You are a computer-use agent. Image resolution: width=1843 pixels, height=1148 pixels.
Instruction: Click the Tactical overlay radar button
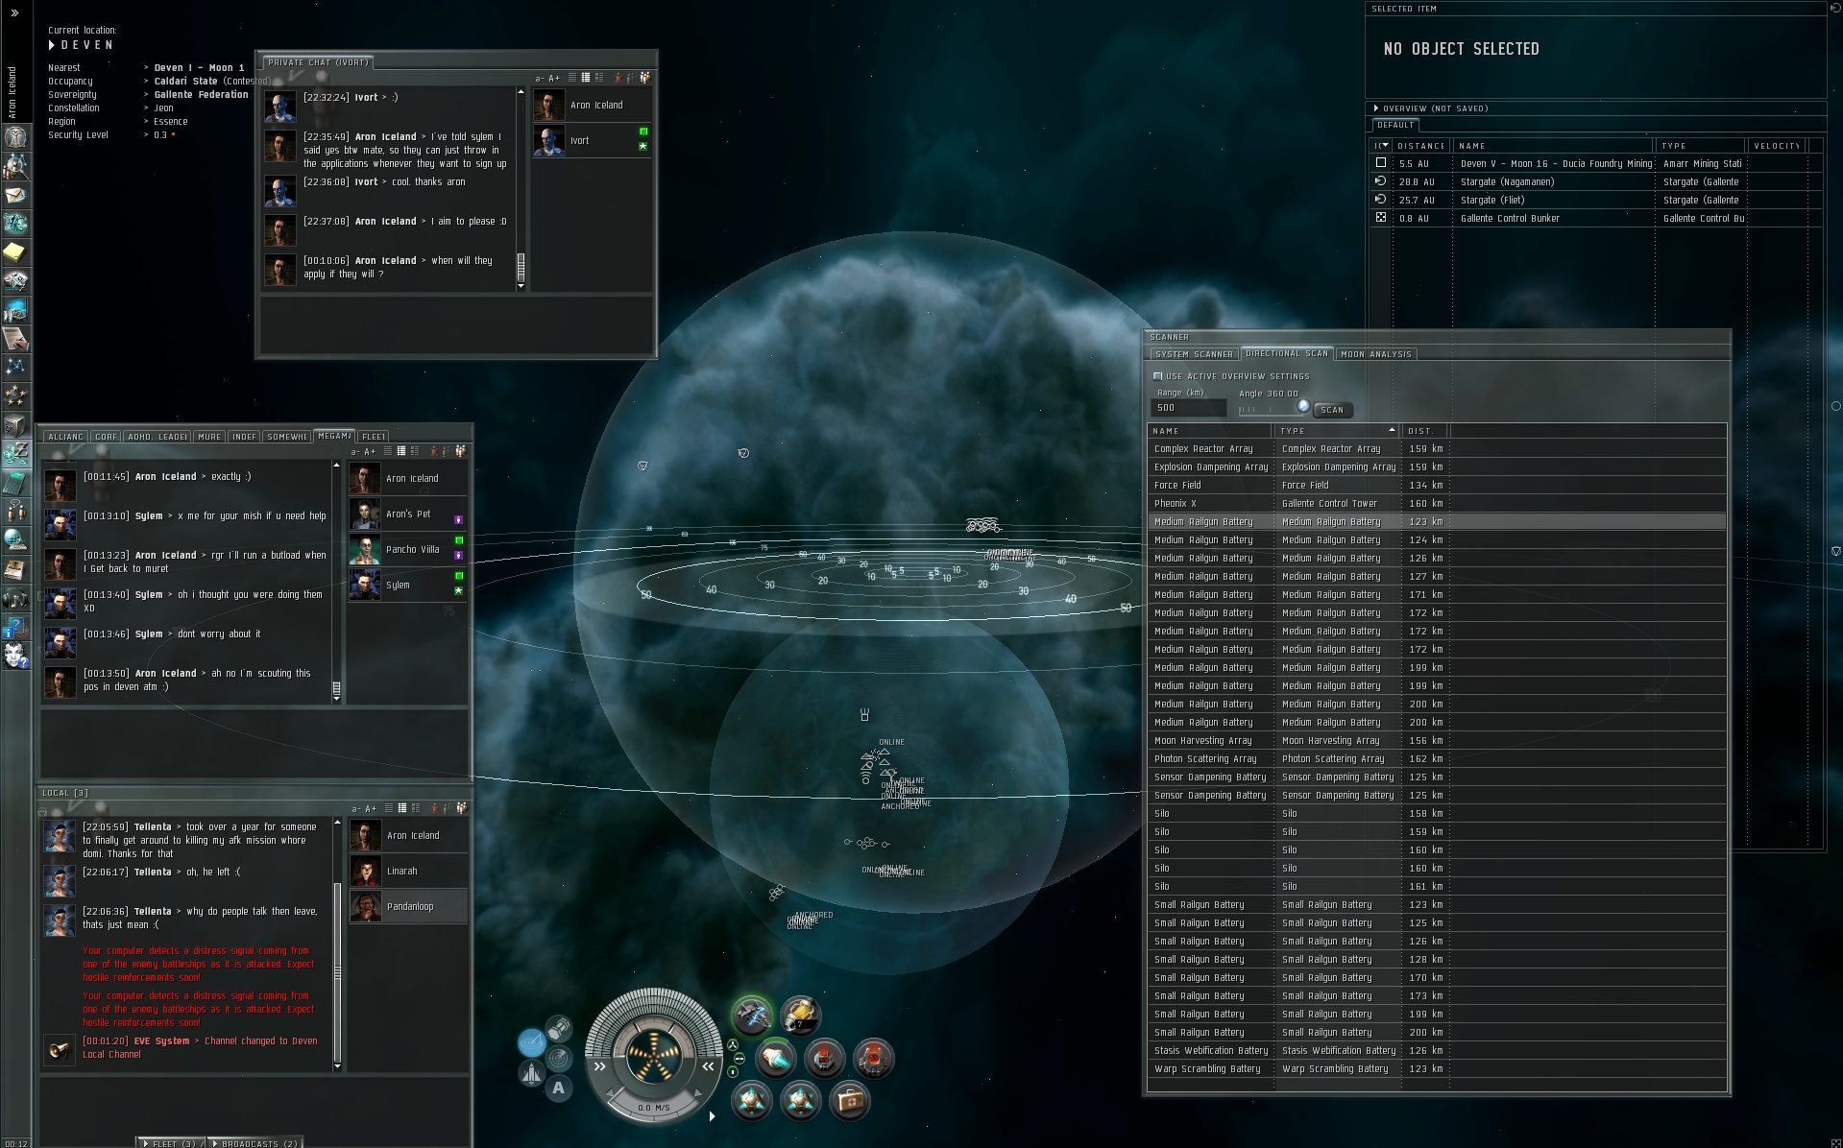click(x=558, y=1059)
